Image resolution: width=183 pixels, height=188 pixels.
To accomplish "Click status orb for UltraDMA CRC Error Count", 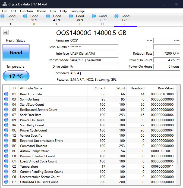I will 6,182.
